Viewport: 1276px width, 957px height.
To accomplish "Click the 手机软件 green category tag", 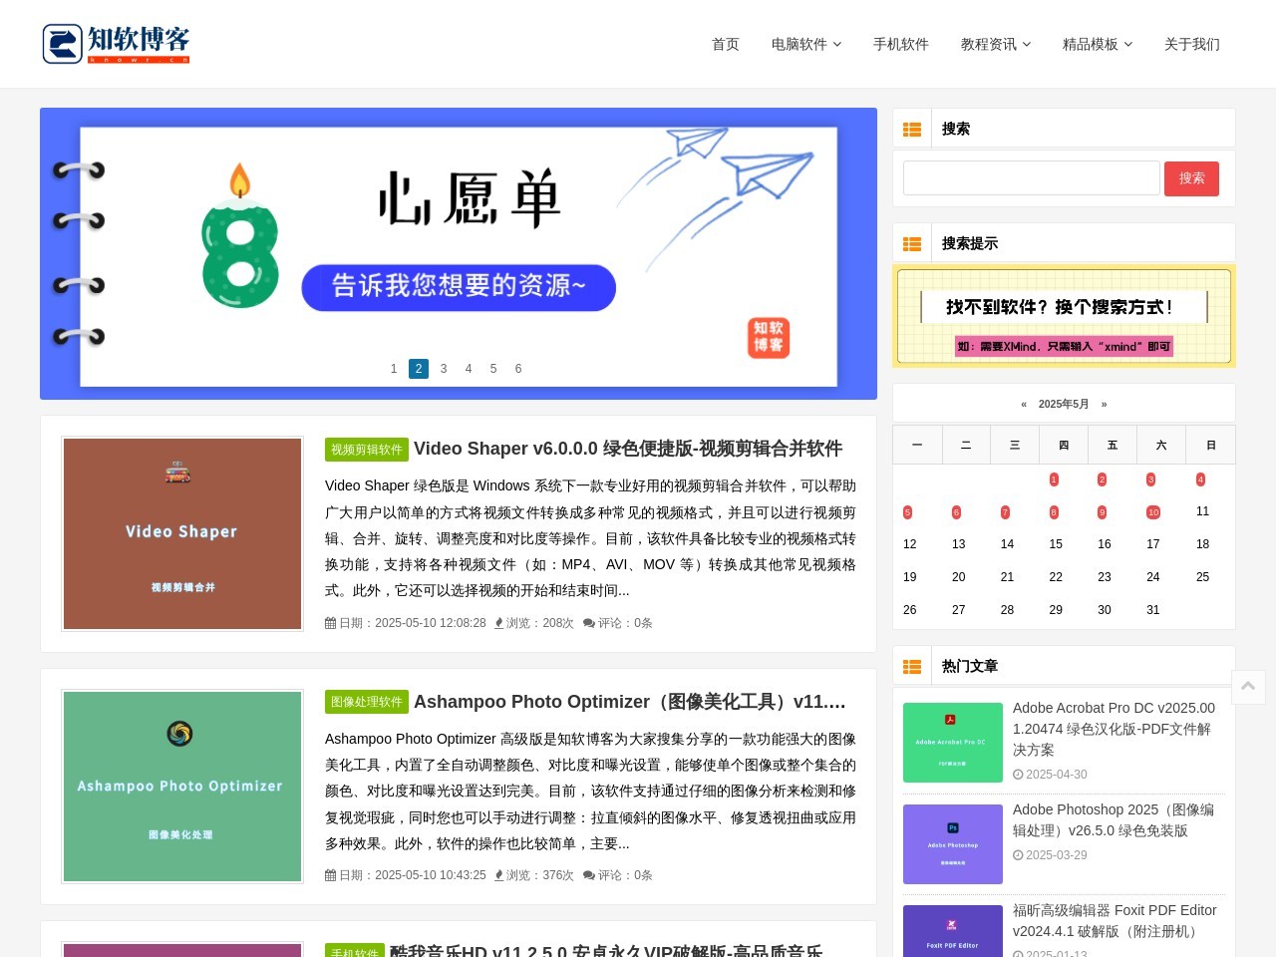I will click(x=355, y=953).
